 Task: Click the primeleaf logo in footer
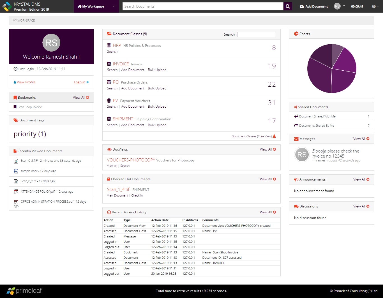click(x=24, y=291)
